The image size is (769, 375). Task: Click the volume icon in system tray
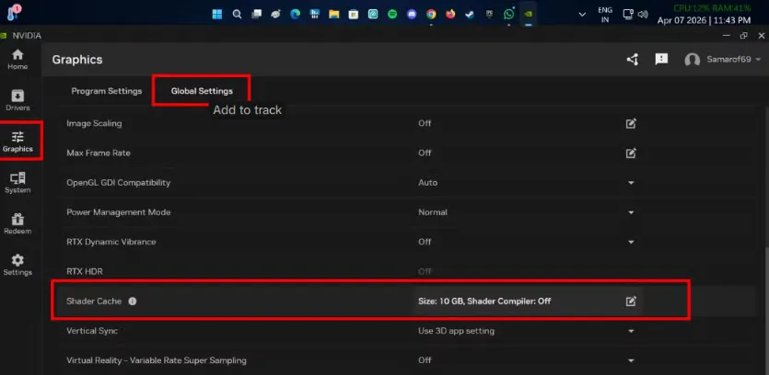643,14
